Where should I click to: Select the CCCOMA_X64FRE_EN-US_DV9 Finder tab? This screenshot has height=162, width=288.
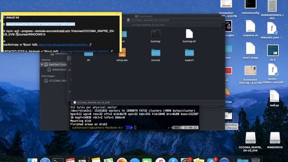tap(148, 25)
